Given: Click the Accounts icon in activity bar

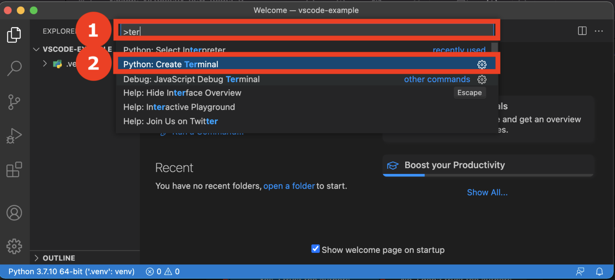Looking at the screenshot, I should click(x=14, y=213).
